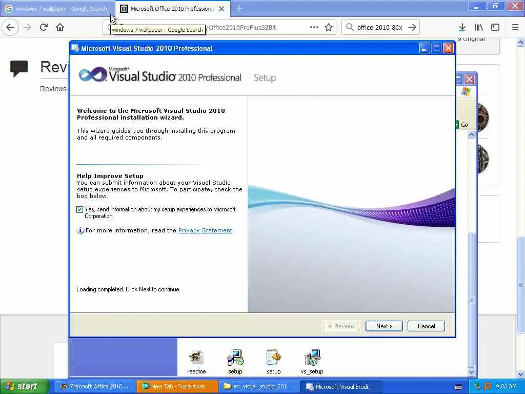This screenshot has height=394, width=525.
Task: Open the Downloads arrow icon in the toolbar
Action: (462, 27)
